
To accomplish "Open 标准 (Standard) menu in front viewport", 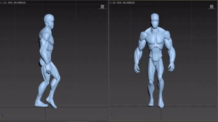I will [119, 3].
